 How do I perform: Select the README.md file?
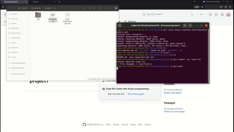tap(53, 17)
